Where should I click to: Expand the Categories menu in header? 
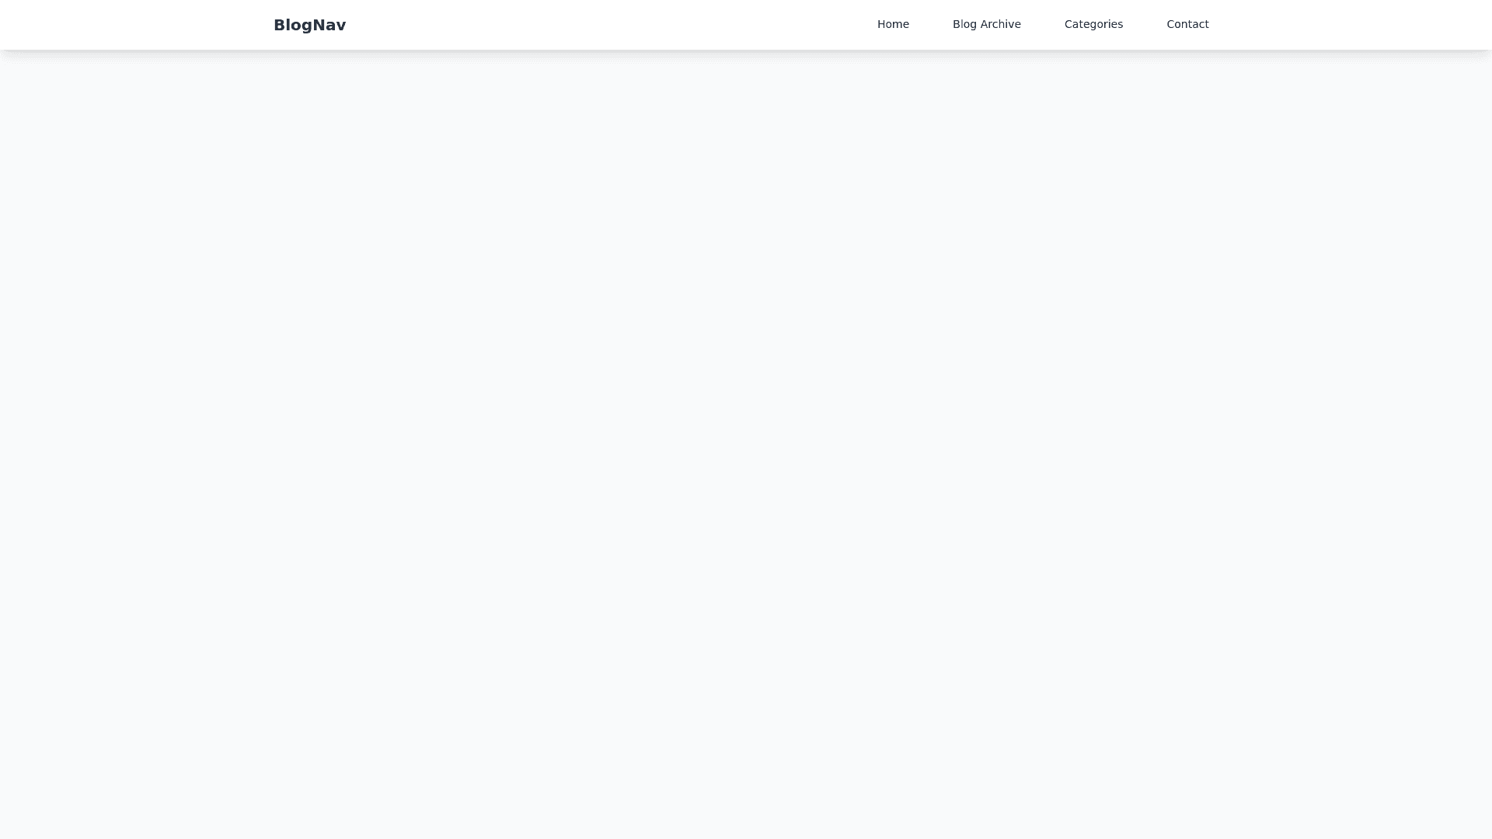(x=1093, y=24)
